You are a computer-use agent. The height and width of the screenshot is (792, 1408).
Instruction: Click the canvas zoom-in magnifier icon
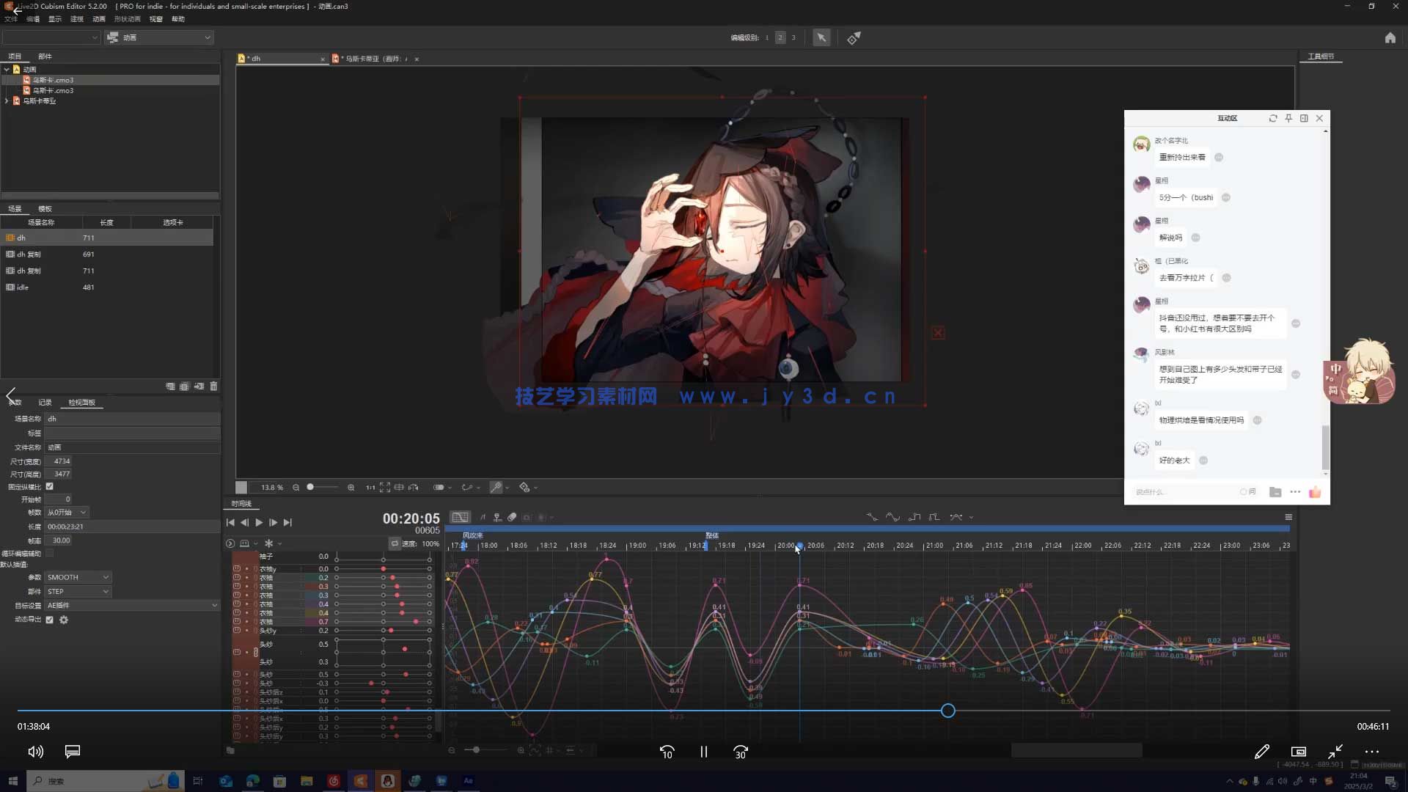coord(351,488)
